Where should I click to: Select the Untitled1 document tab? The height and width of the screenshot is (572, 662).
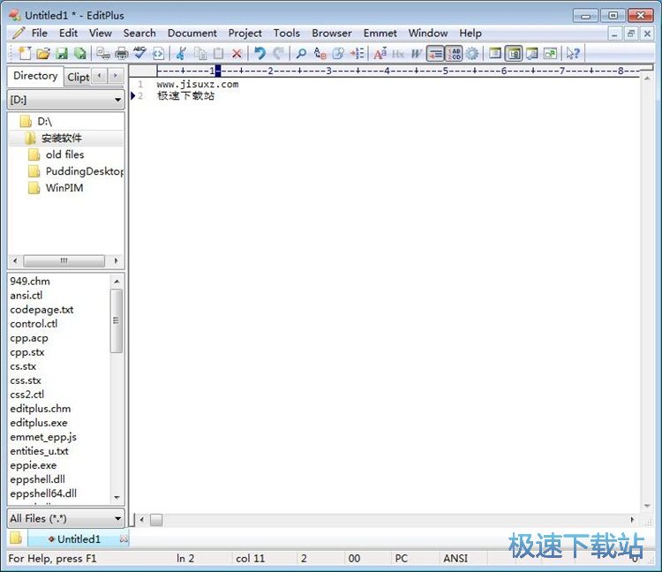(x=78, y=538)
